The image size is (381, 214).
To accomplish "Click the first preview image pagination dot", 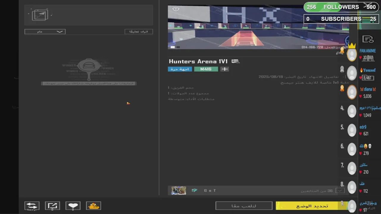I will click(173, 47).
